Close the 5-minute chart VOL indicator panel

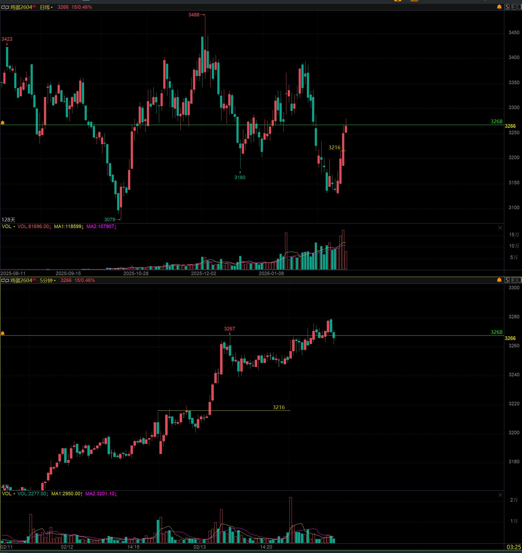coord(500,495)
